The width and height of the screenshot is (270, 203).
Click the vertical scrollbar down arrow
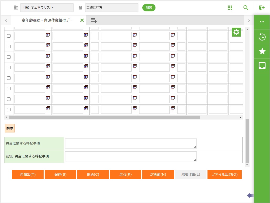pos(247,165)
